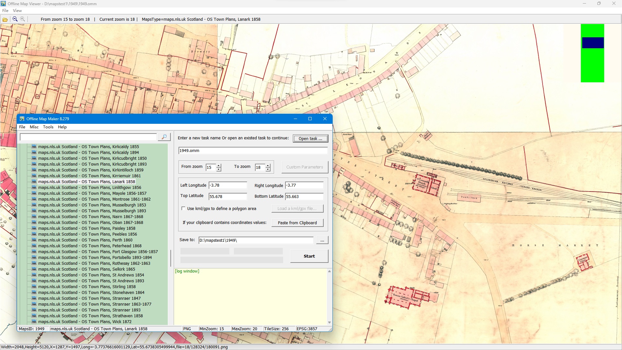
Task: Select the St Andrews 1854 map source
Action: coord(91,275)
